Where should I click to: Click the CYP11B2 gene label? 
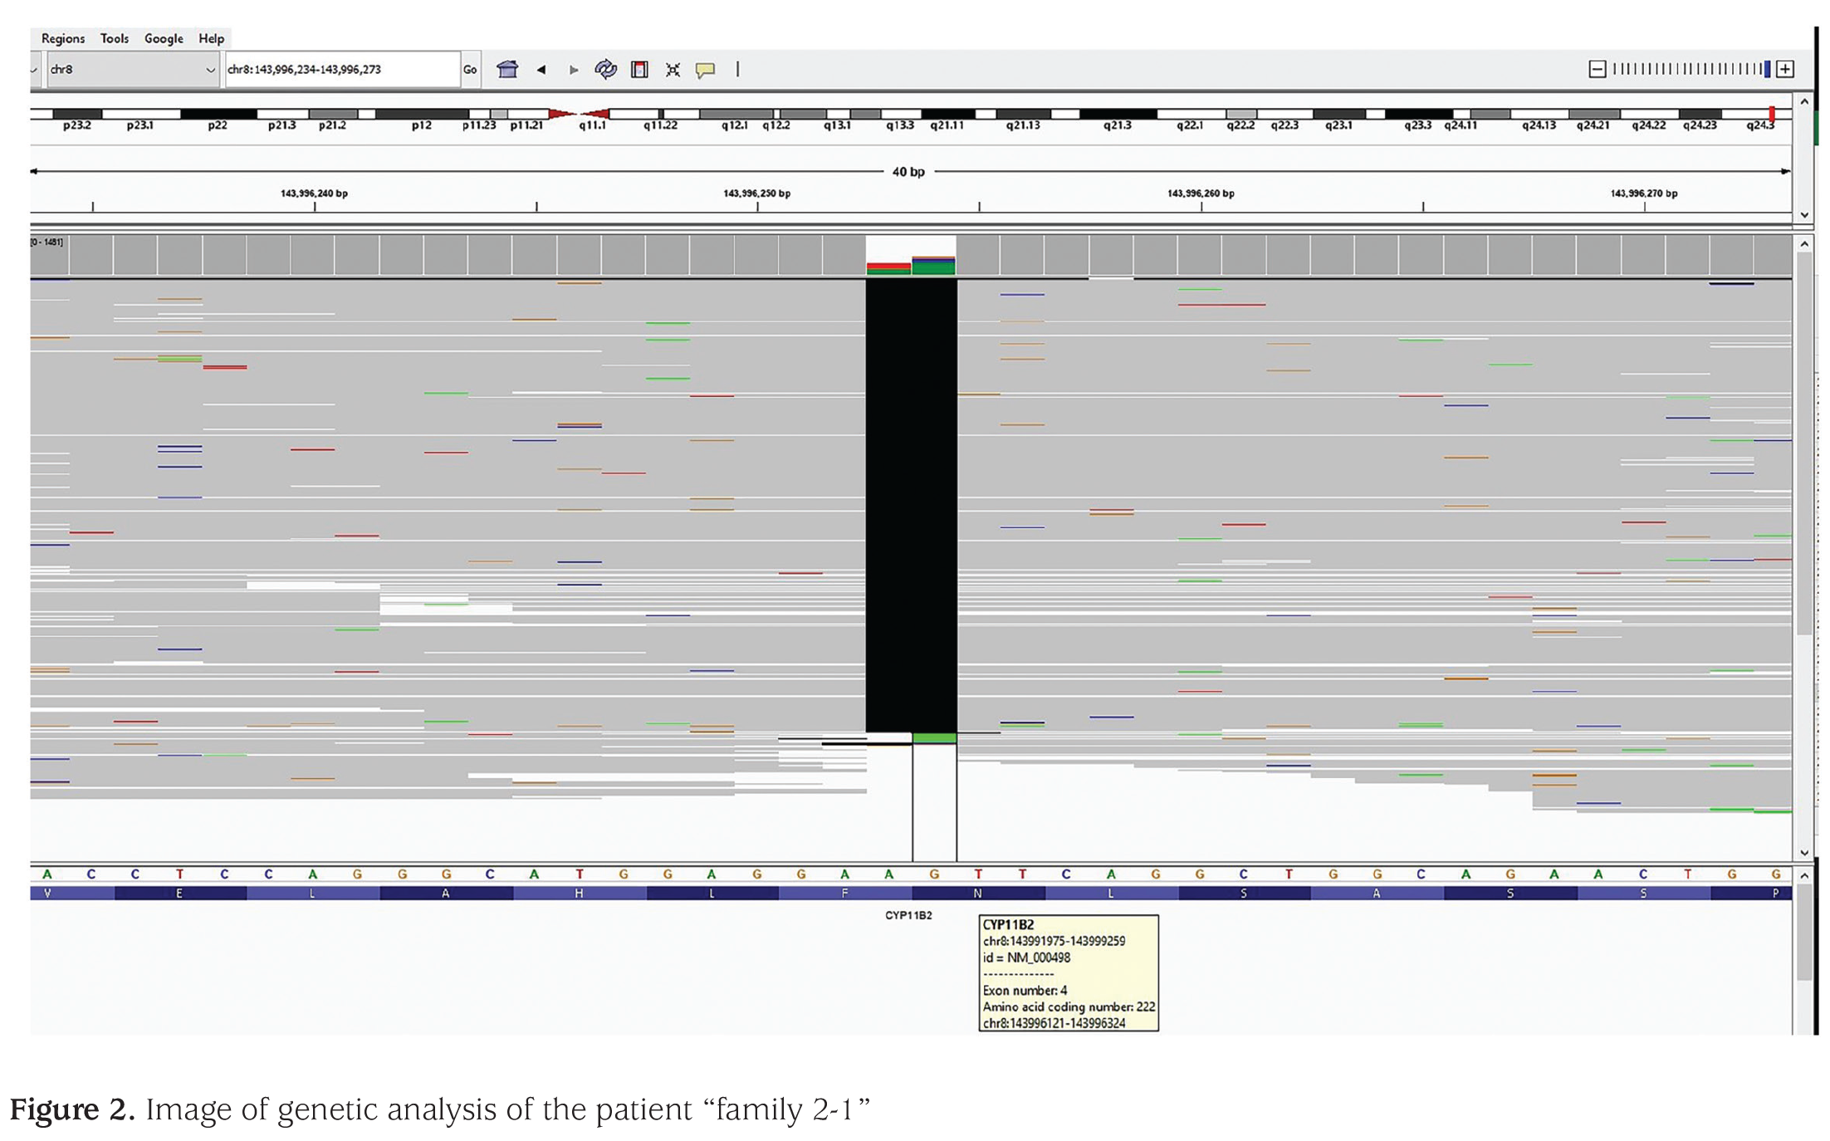pos(908,915)
